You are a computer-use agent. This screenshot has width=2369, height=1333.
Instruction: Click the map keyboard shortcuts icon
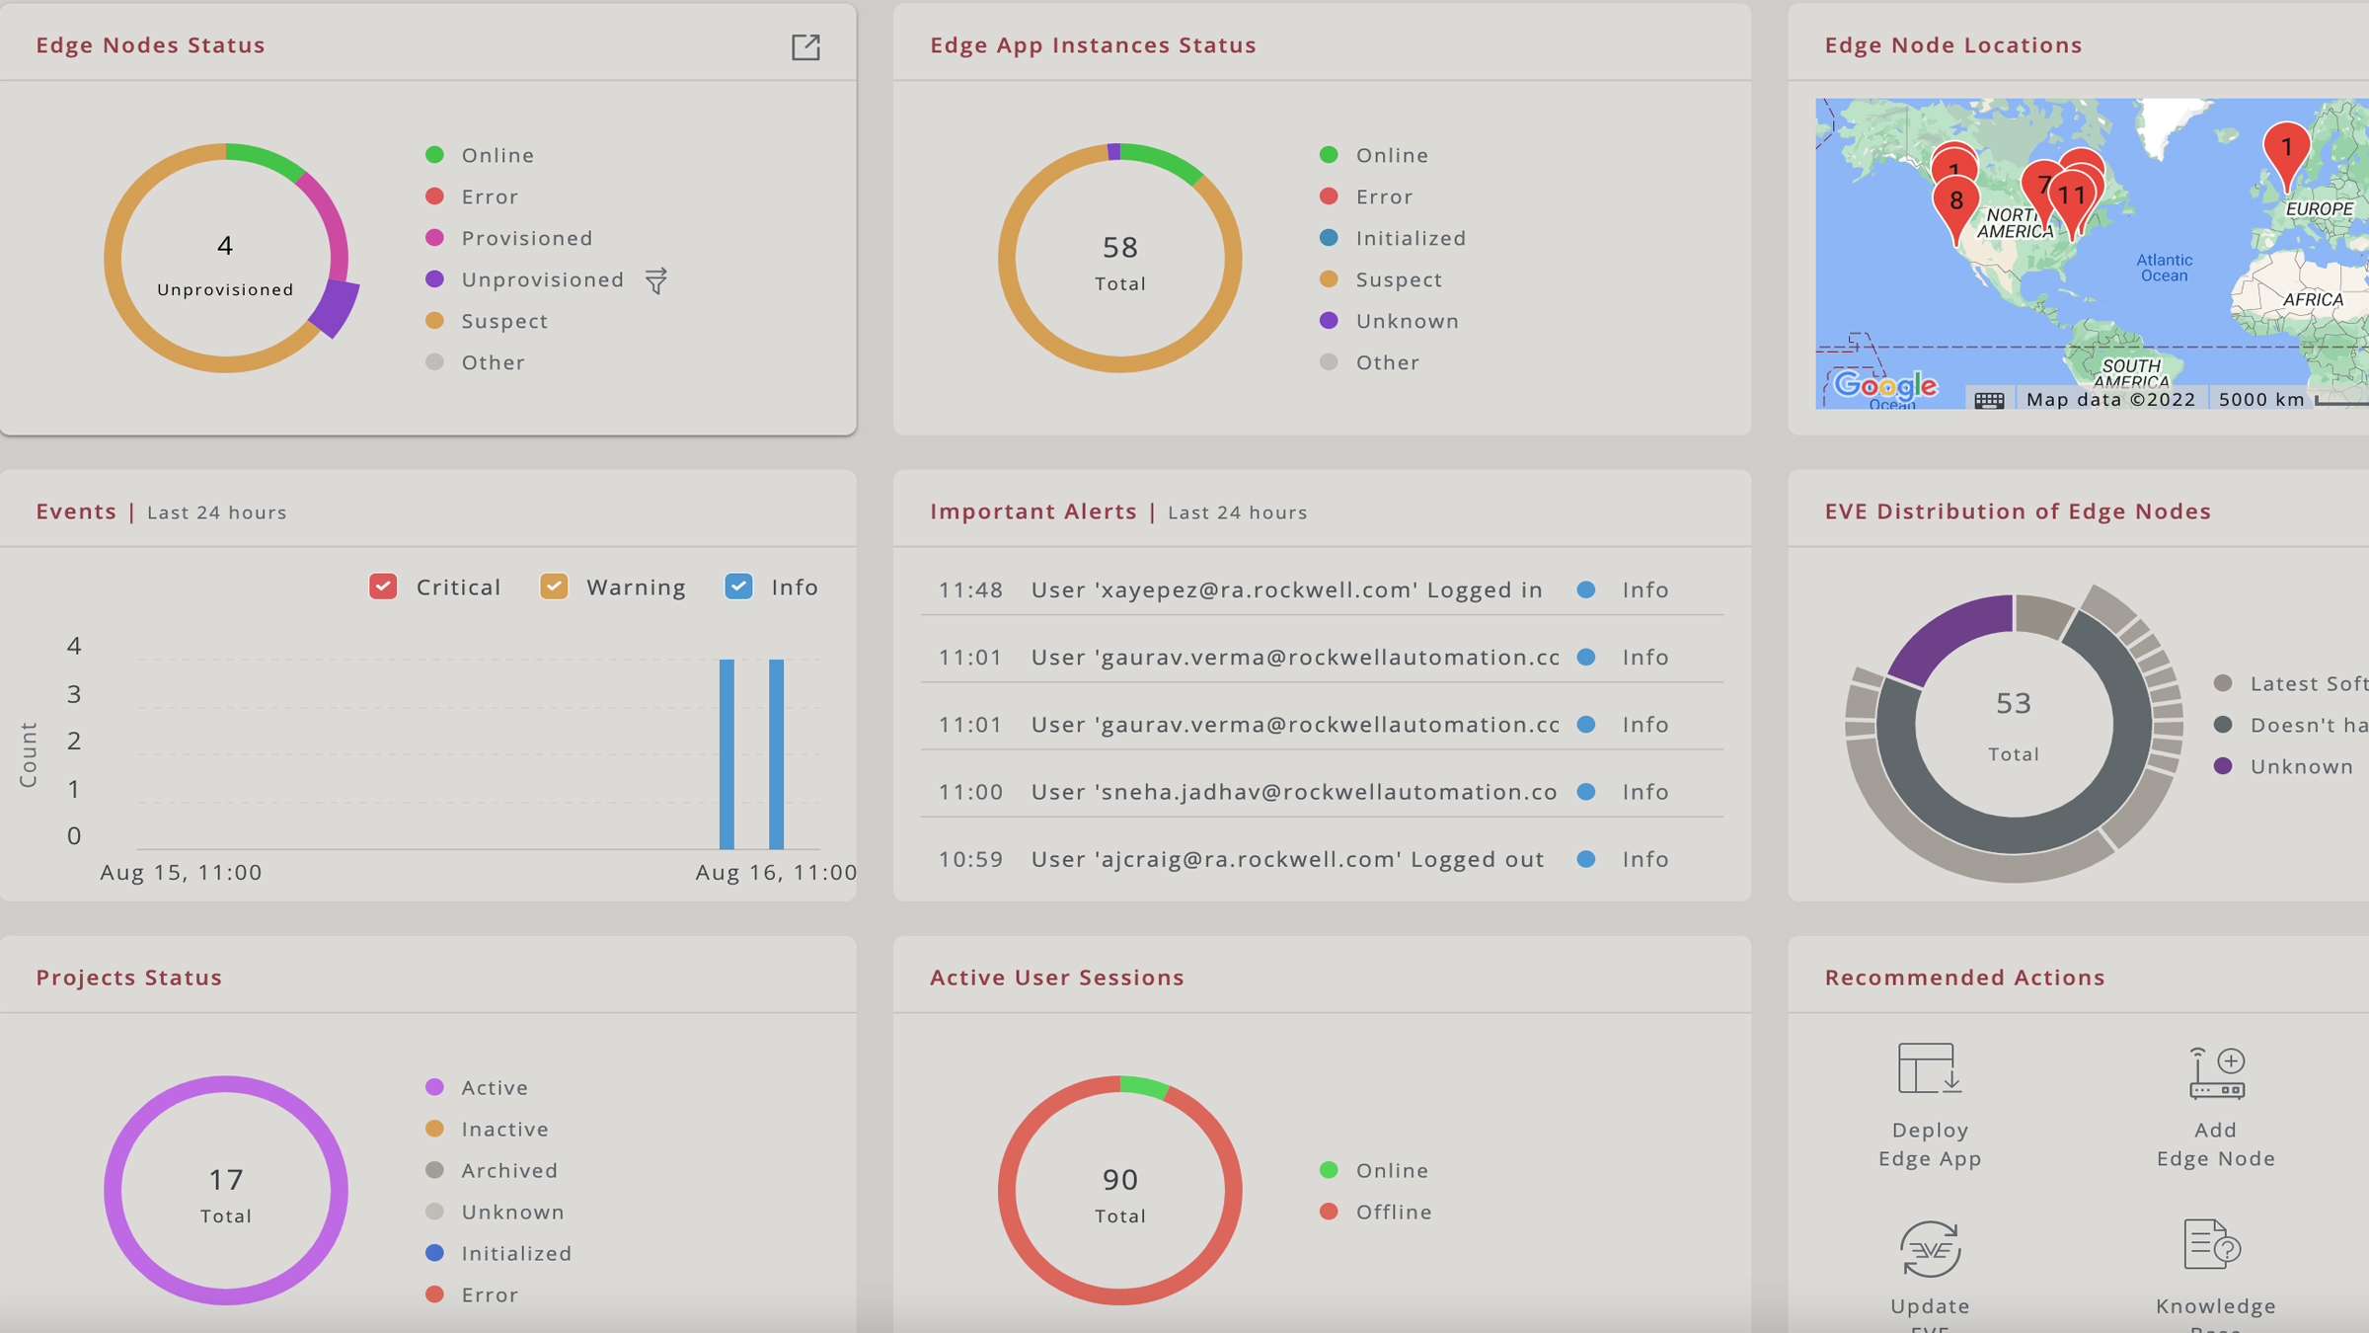[x=1989, y=399]
